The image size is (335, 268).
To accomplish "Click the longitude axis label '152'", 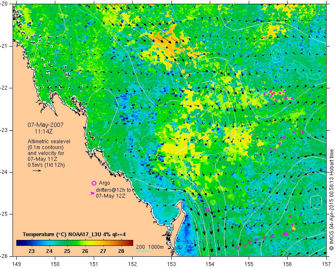I will pyautogui.click(x=133, y=264).
